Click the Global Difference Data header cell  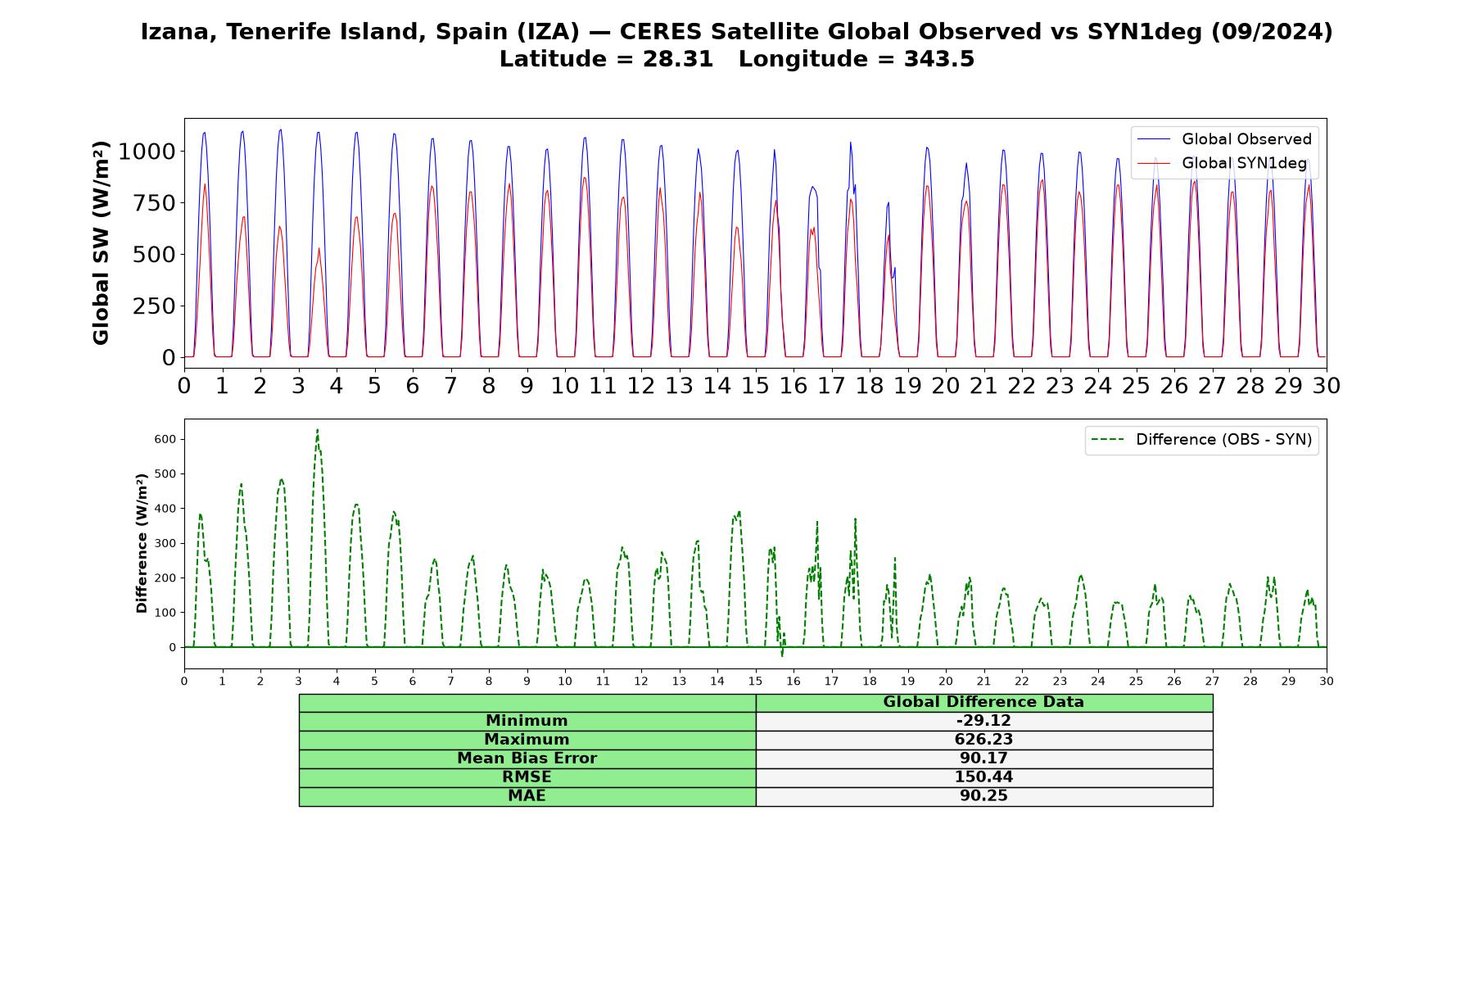[x=984, y=702]
